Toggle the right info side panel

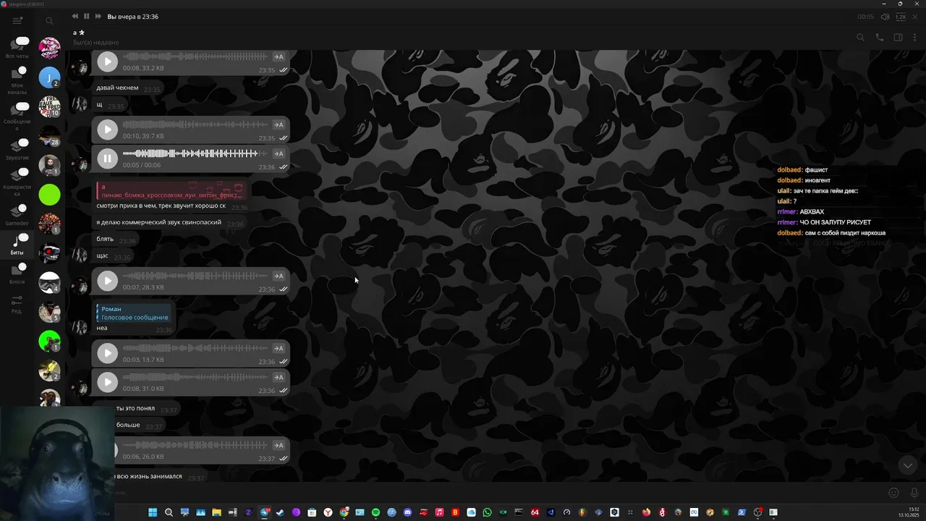point(898,38)
